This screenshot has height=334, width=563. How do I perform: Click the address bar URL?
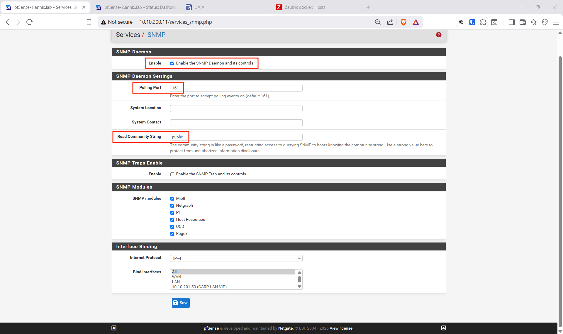tap(176, 22)
